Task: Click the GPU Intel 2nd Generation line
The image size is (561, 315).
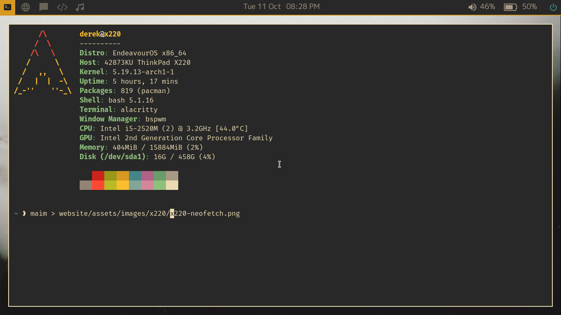Action: point(176,138)
